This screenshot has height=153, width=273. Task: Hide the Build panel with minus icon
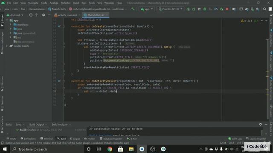[x=266, y=124]
